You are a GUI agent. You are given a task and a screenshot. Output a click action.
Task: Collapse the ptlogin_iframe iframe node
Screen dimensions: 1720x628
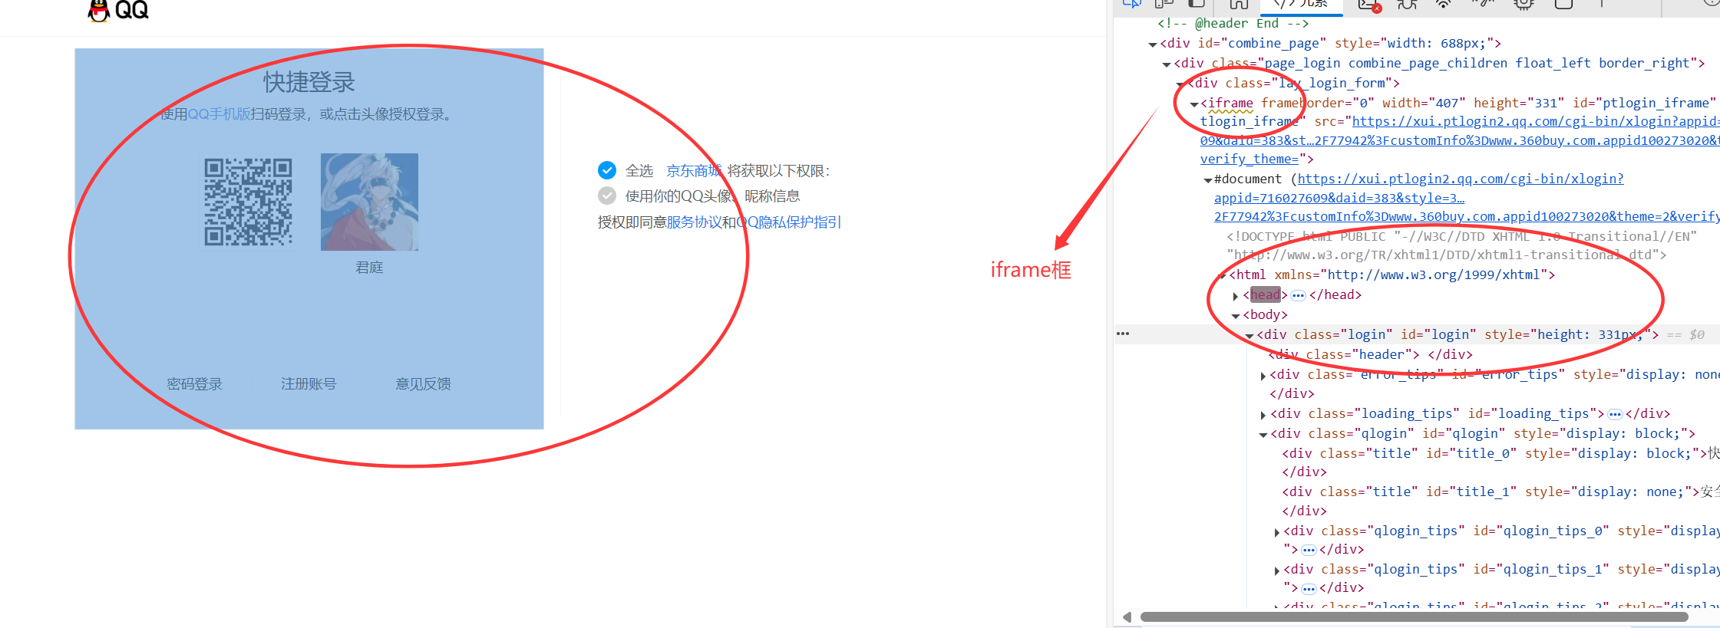click(1194, 104)
